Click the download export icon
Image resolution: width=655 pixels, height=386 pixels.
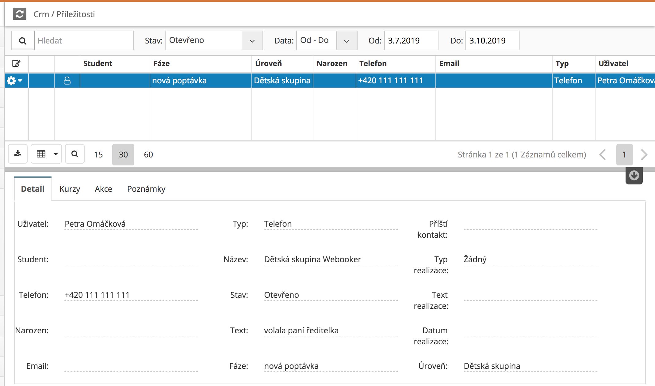[x=18, y=154]
